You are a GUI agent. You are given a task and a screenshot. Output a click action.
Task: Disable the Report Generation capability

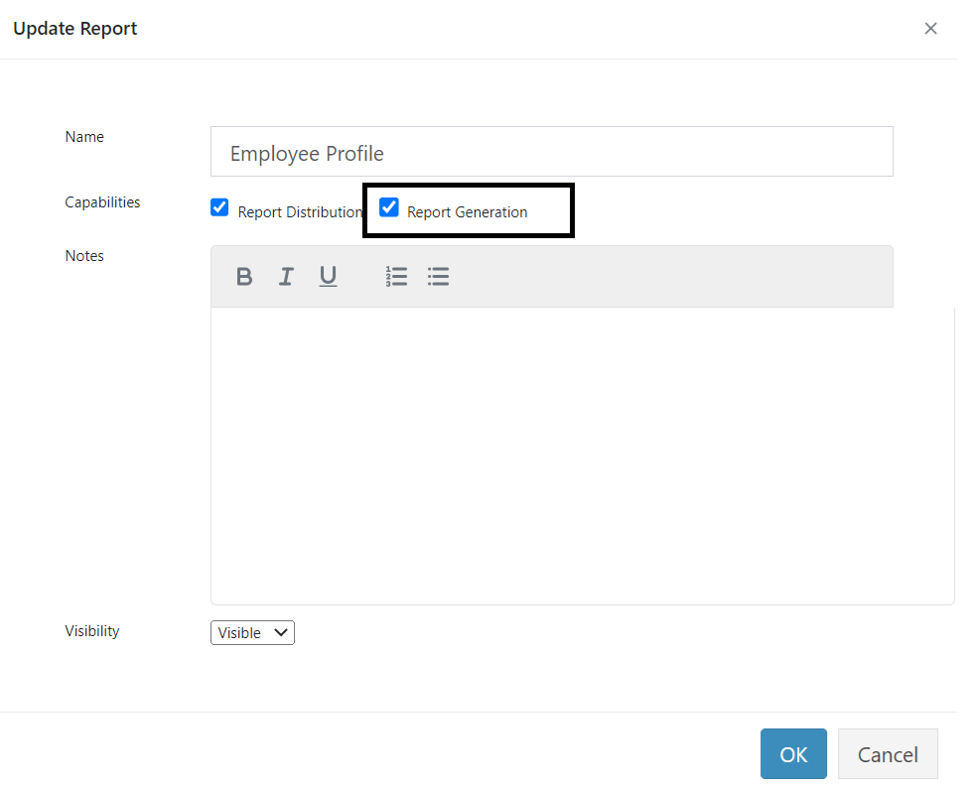(x=388, y=207)
